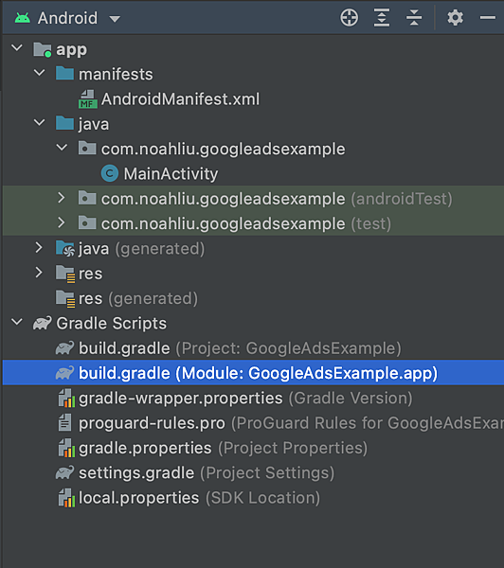Click the AndroidManifest.xml file icon
The width and height of the screenshot is (504, 568).
pyautogui.click(x=88, y=99)
